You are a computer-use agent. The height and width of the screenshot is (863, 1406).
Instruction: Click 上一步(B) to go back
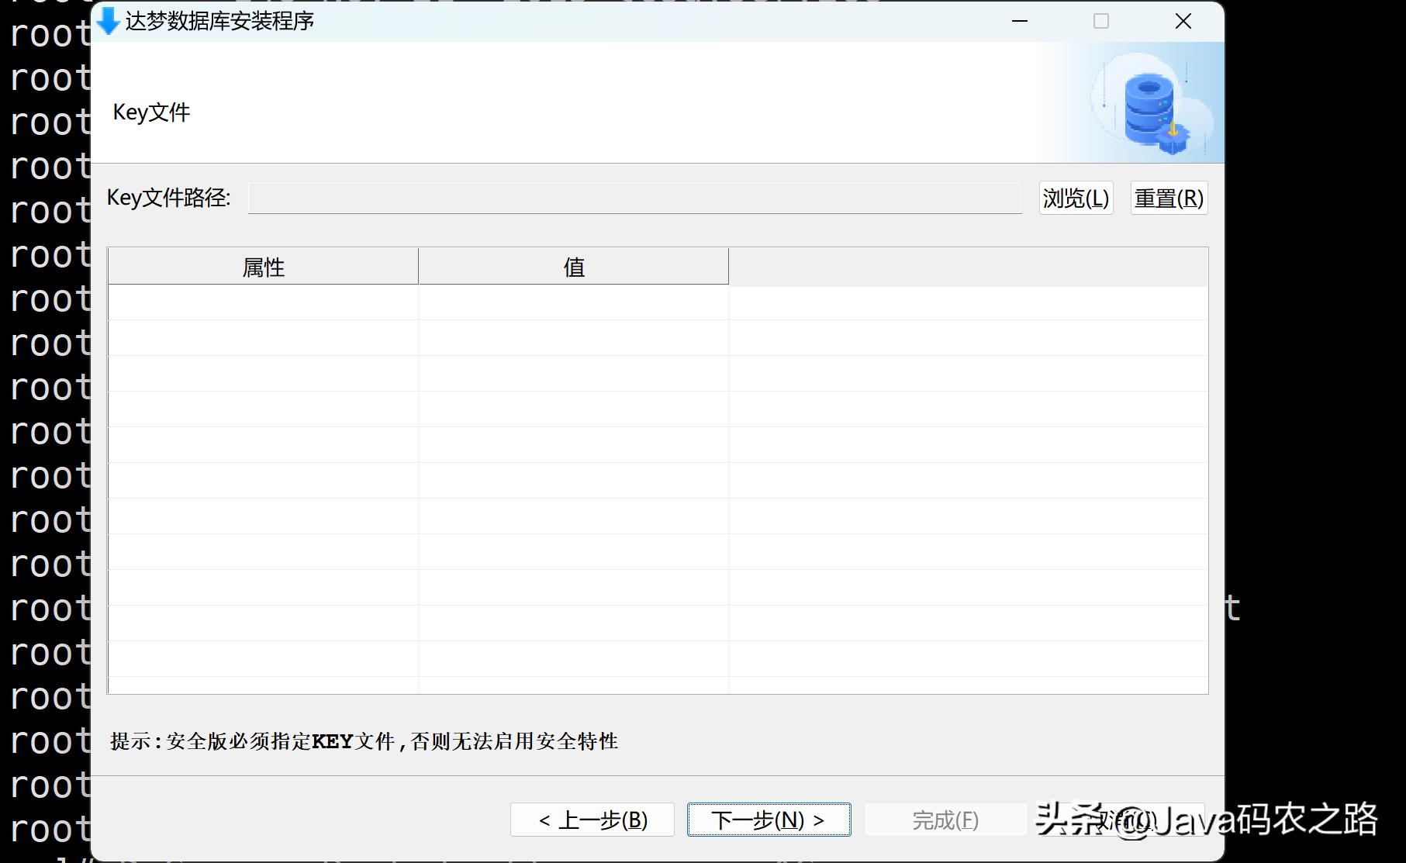592,820
